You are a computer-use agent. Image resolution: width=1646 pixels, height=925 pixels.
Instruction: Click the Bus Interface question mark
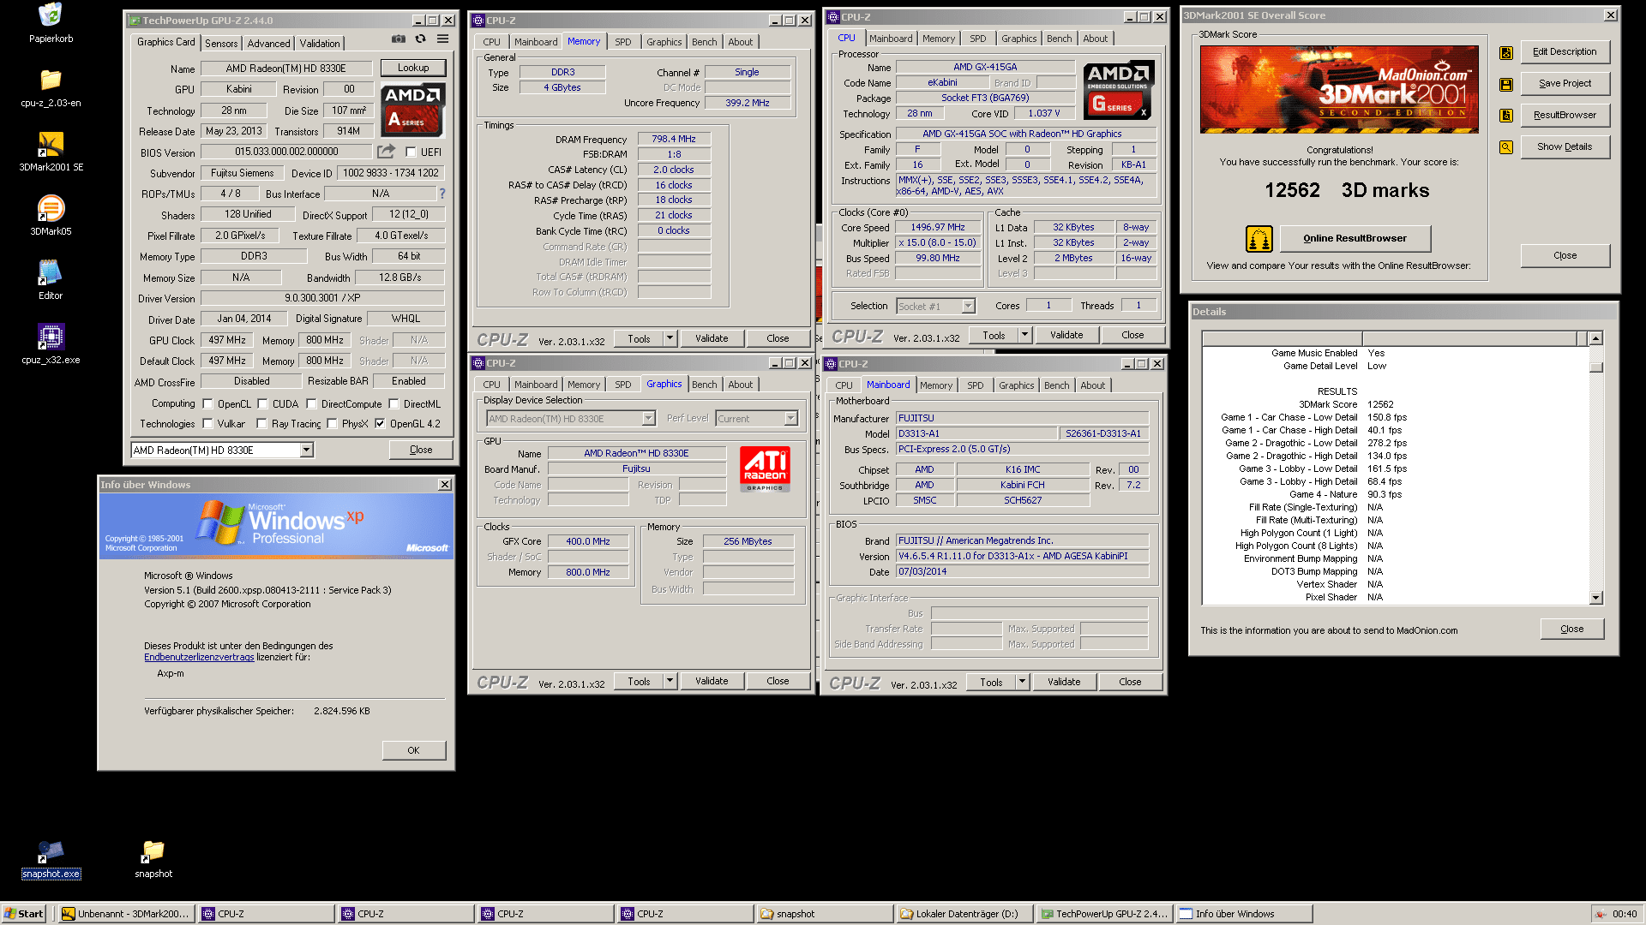[442, 194]
